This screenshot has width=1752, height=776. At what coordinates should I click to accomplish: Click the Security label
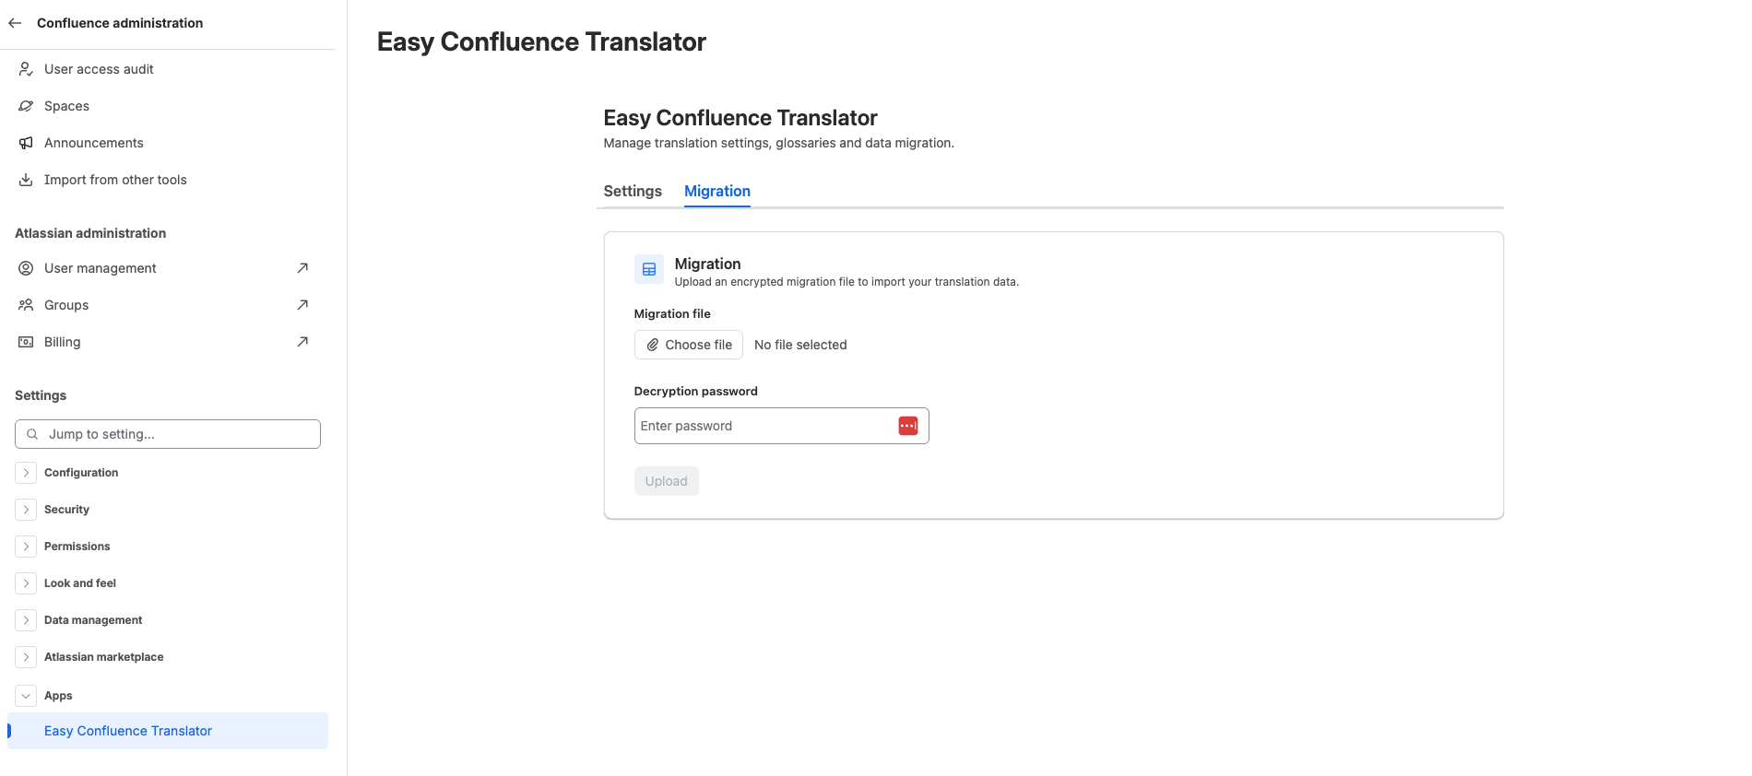(x=66, y=510)
